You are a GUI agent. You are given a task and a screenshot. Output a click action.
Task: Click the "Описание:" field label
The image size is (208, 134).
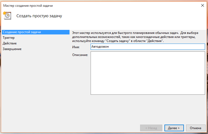coord(80,55)
